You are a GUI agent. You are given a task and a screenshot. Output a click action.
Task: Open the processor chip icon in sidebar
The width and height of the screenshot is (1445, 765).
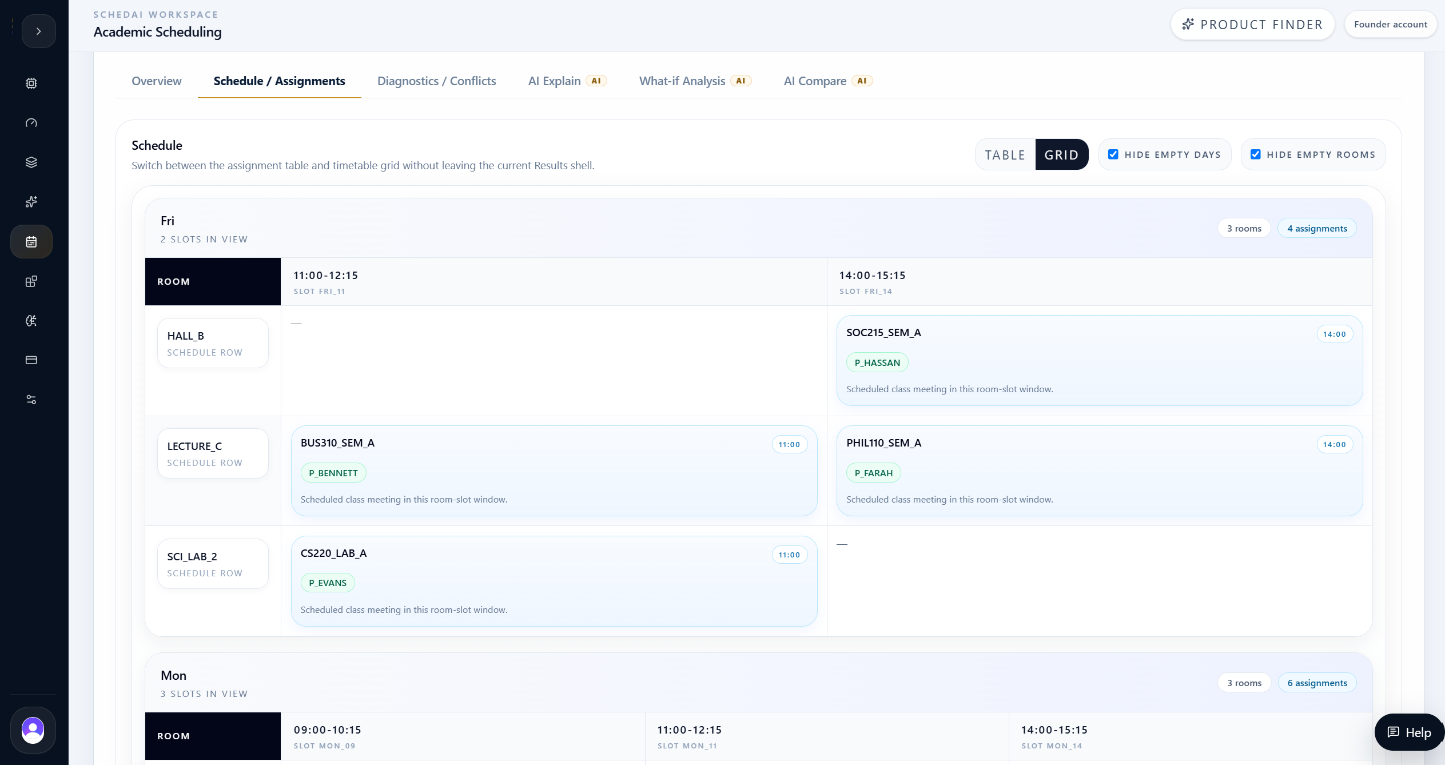tap(31, 83)
